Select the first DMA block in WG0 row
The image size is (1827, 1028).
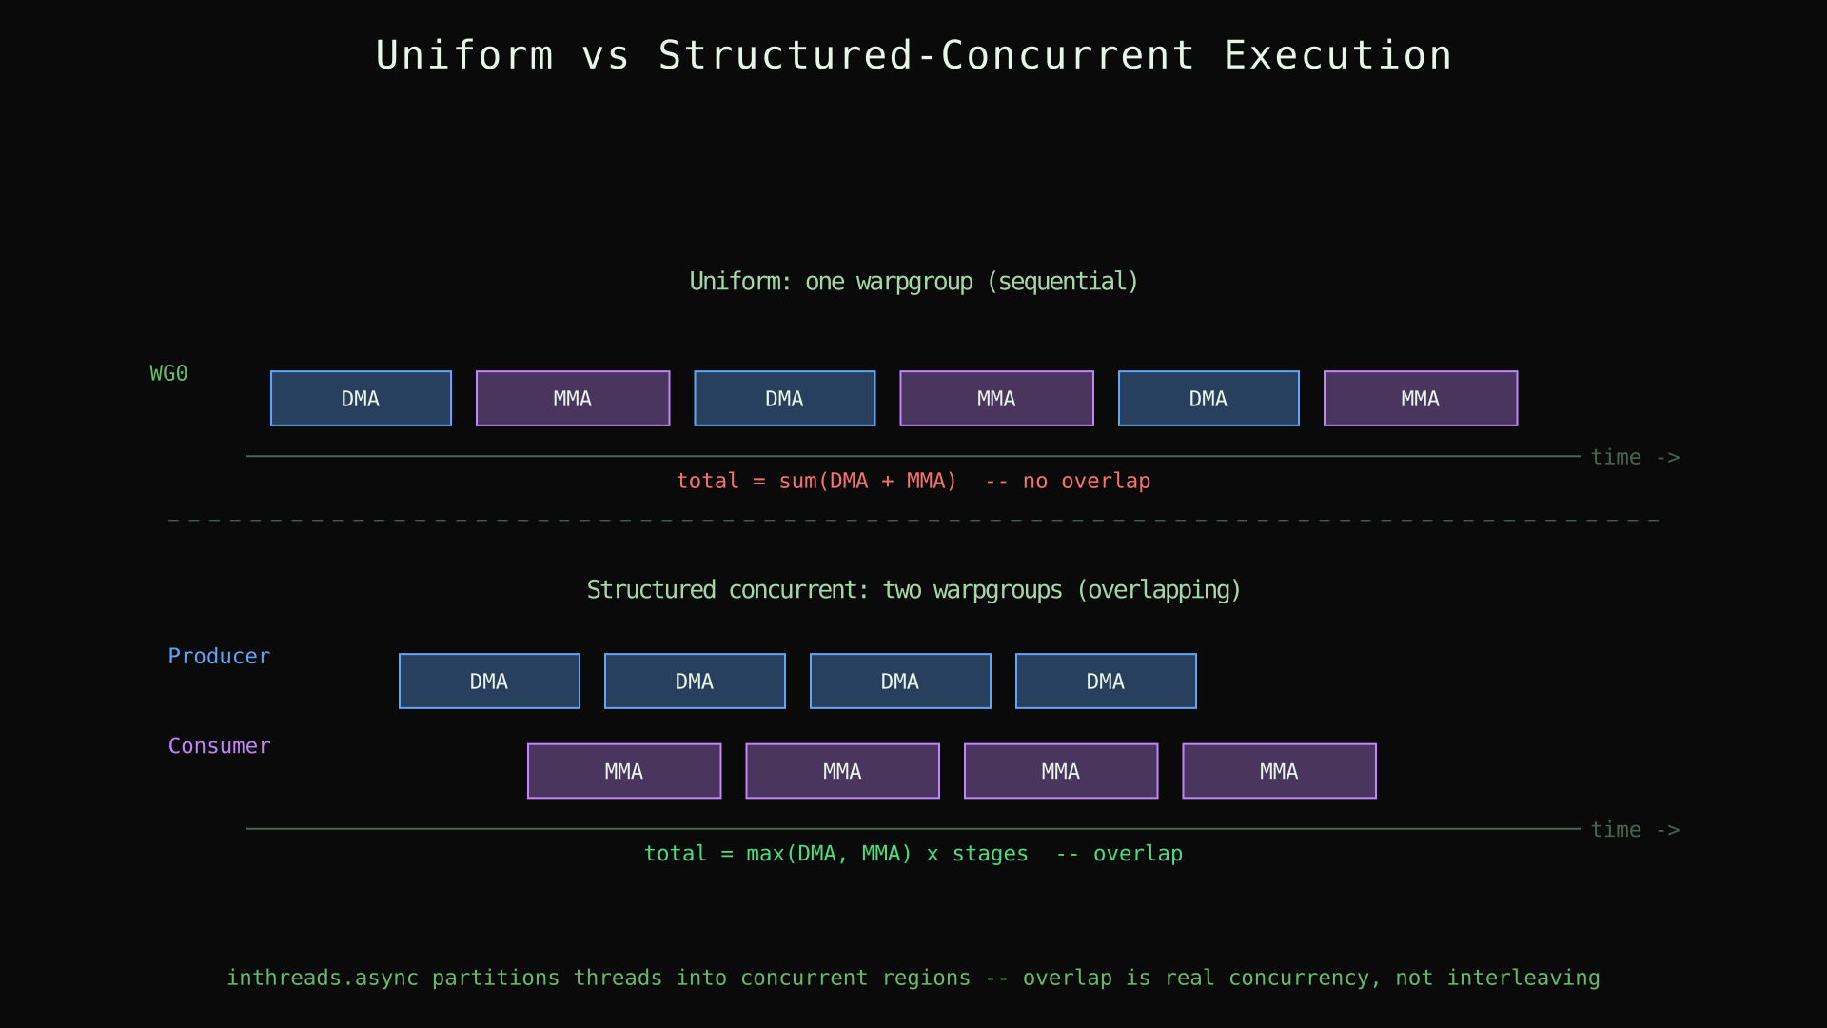click(361, 398)
